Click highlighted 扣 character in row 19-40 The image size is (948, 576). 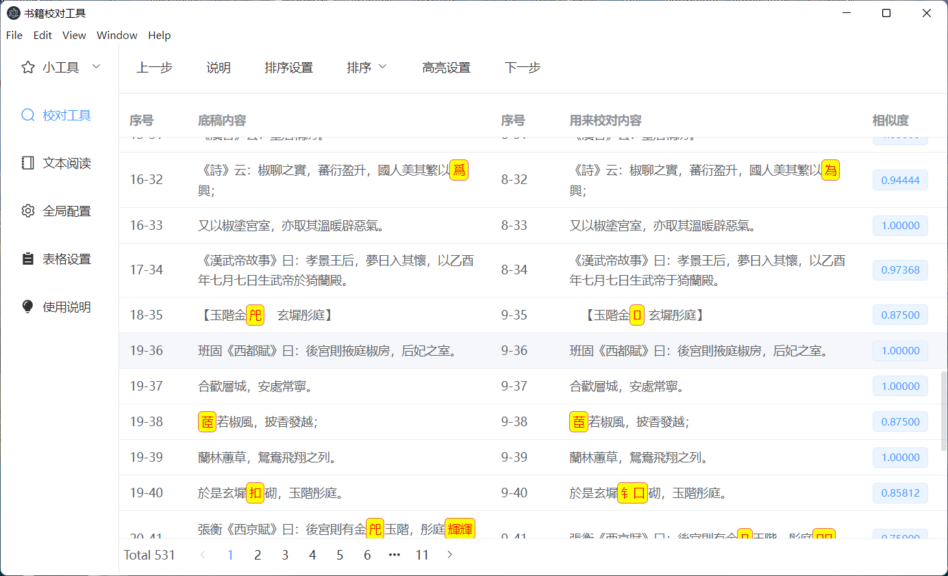(255, 493)
